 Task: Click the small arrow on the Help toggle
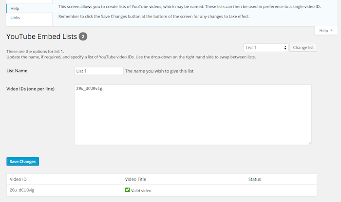(x=331, y=31)
